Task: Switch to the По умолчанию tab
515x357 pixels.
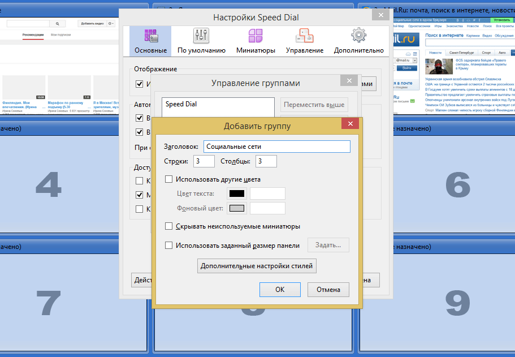Action: (x=201, y=41)
